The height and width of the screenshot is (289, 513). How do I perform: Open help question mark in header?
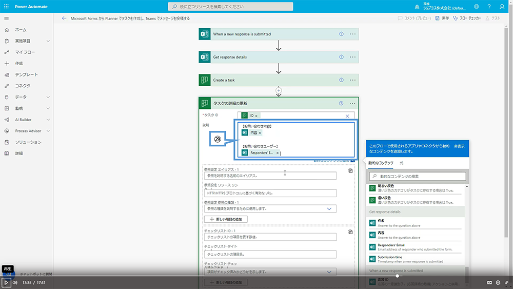[x=489, y=7]
